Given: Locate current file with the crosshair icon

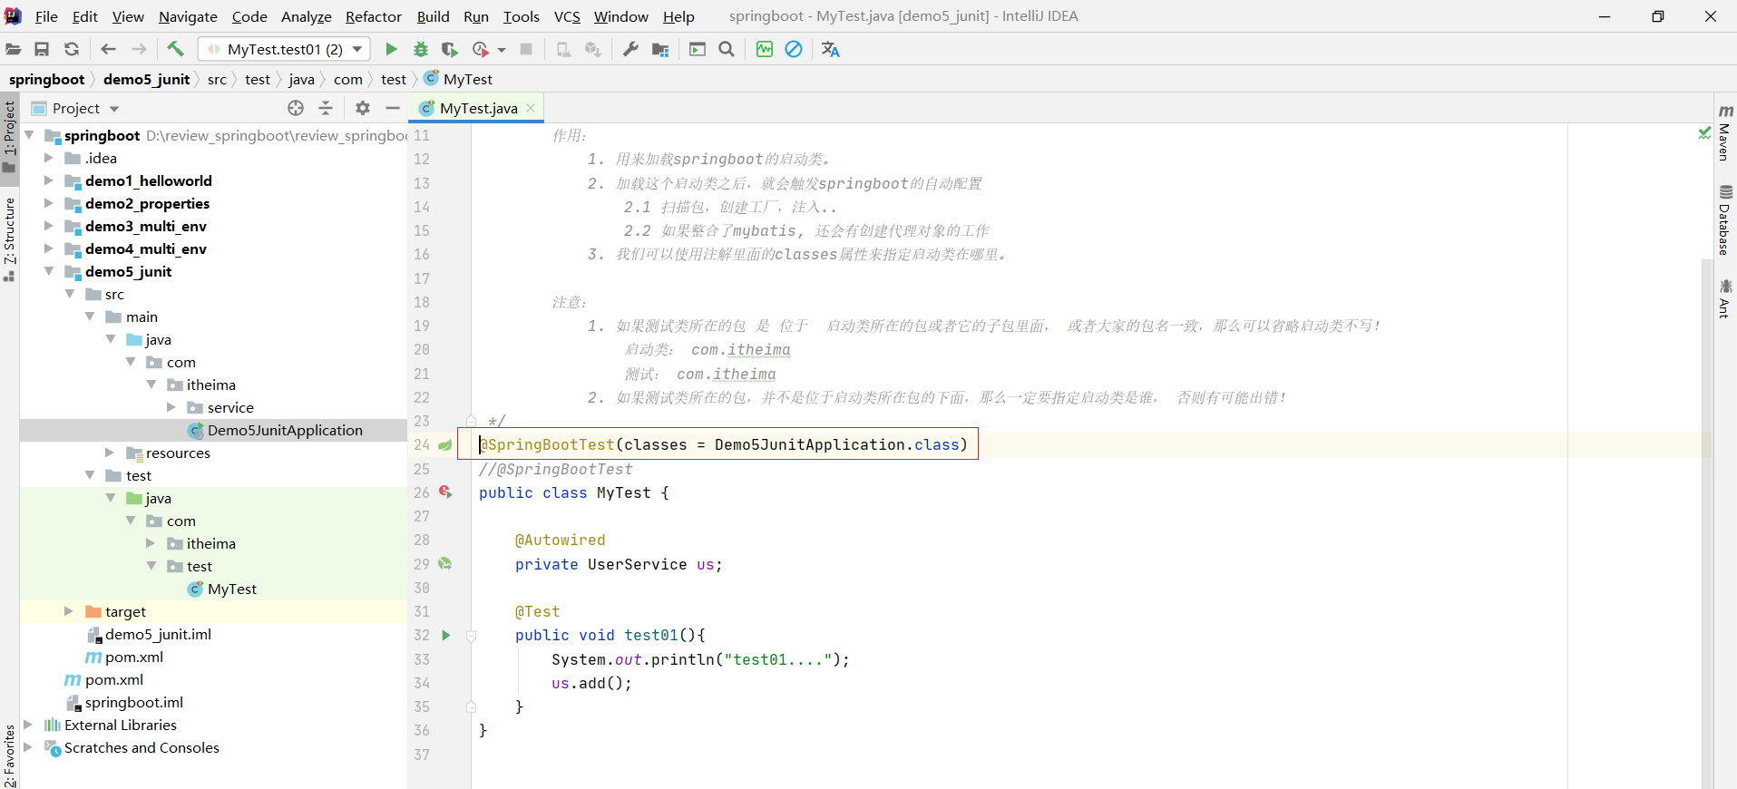Looking at the screenshot, I should [x=296, y=108].
